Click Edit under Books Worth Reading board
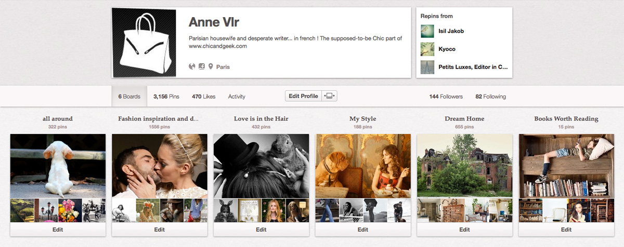Image resolution: width=624 pixels, height=247 pixels. tap(566, 229)
